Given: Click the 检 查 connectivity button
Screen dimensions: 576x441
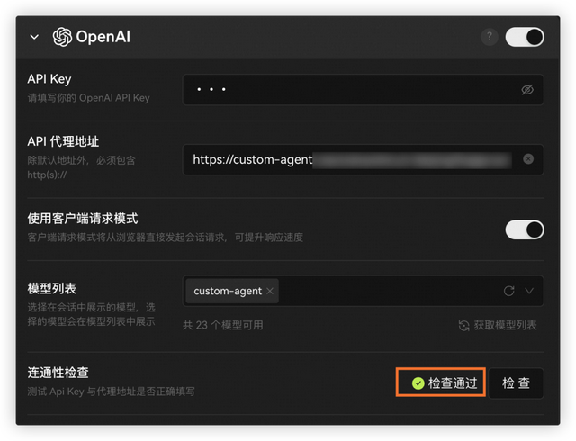Looking at the screenshot, I should pos(516,382).
